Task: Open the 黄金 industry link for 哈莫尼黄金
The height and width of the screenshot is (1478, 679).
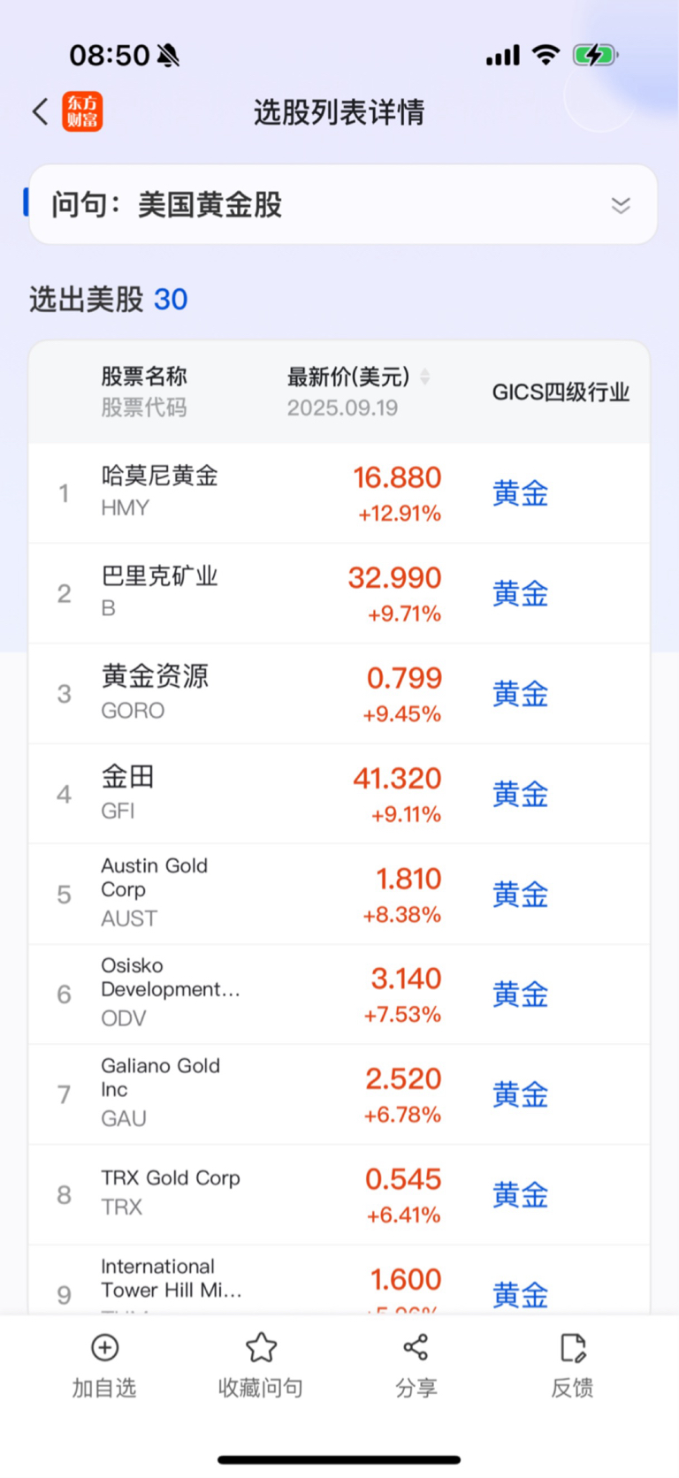Action: click(521, 493)
